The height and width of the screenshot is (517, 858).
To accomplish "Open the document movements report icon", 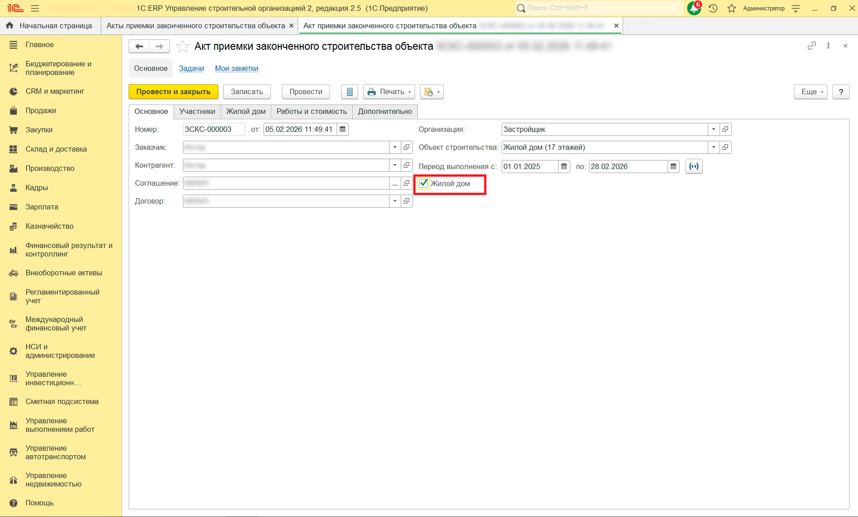I will (x=350, y=92).
